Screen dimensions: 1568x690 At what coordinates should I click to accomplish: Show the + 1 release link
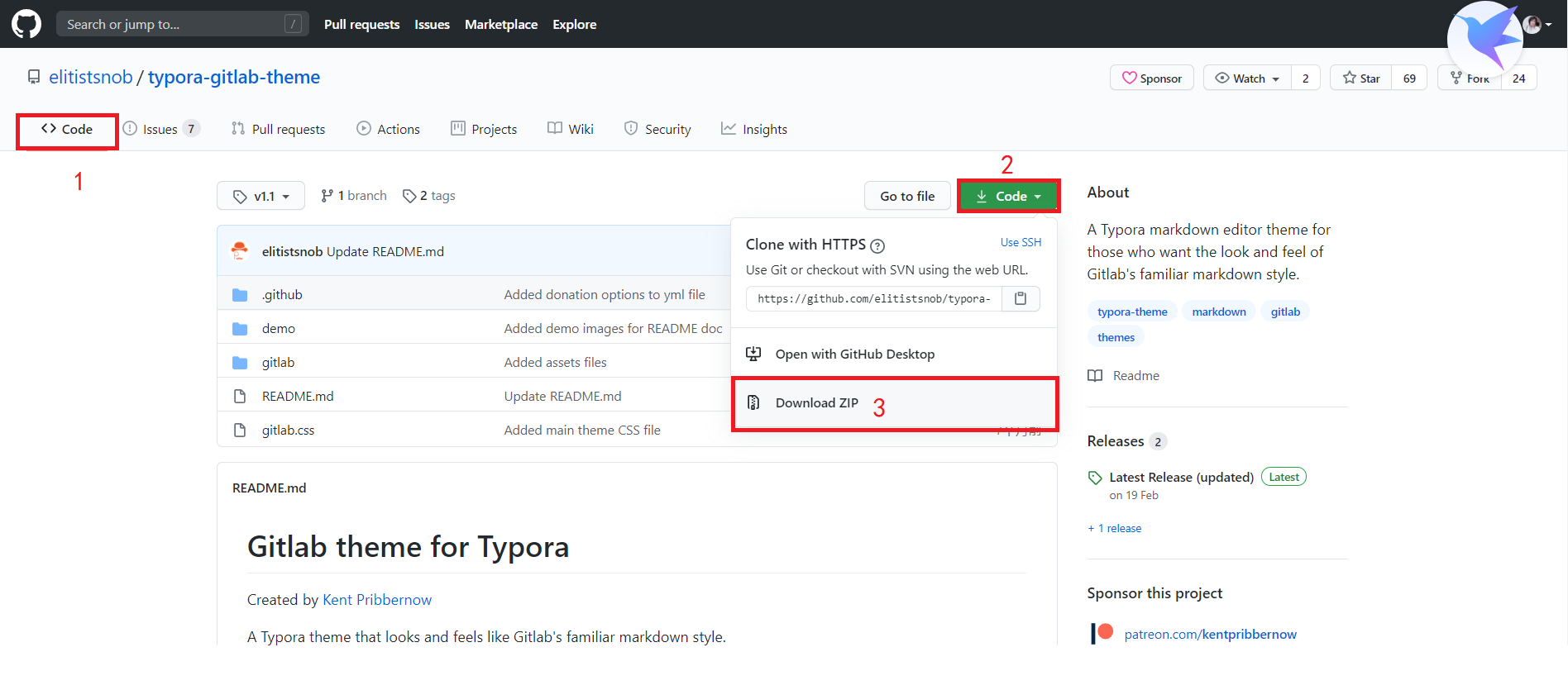pyautogui.click(x=1115, y=528)
